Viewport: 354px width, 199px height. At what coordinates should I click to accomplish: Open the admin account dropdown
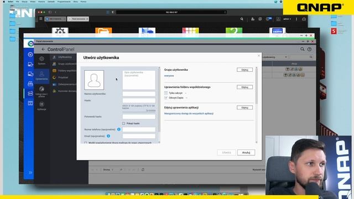287,19
